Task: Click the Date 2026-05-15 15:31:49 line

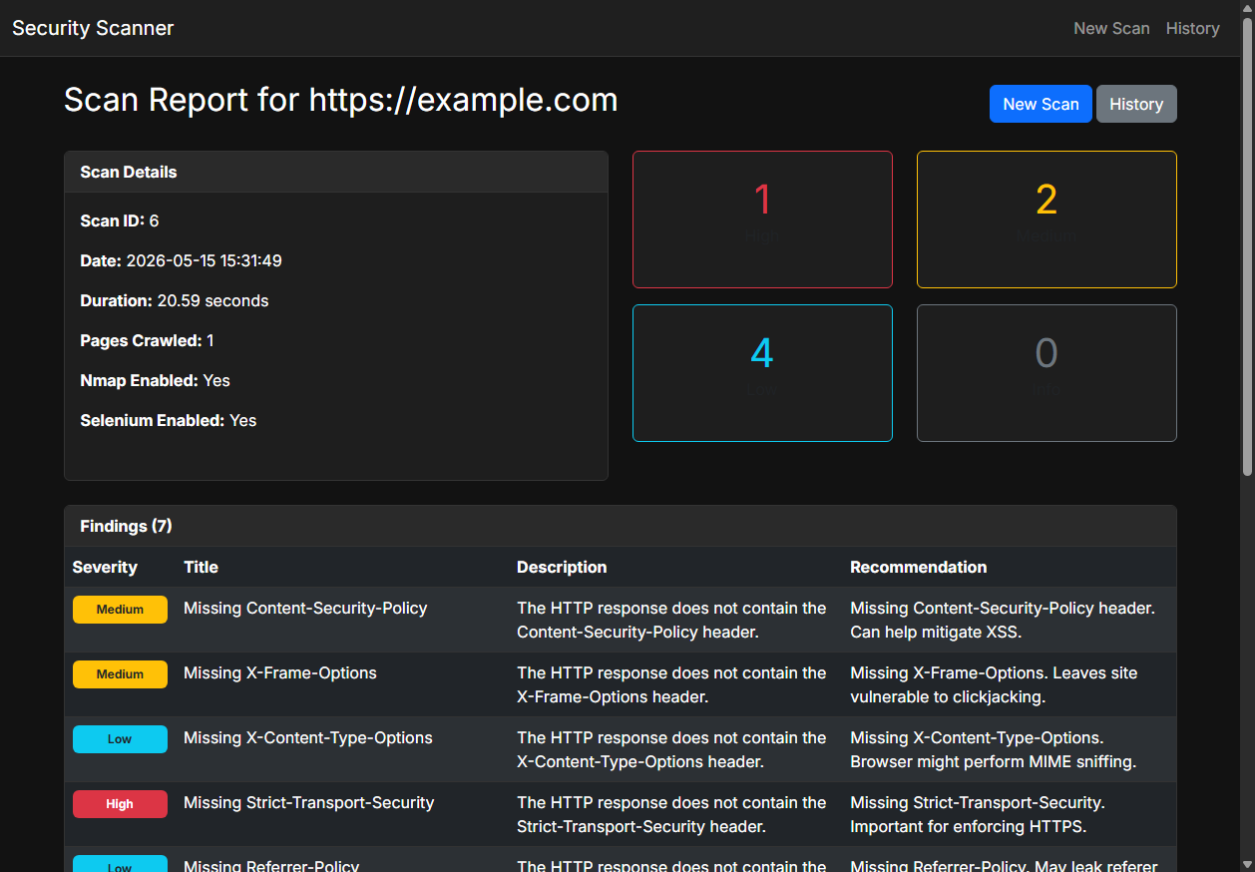Action: (x=181, y=260)
